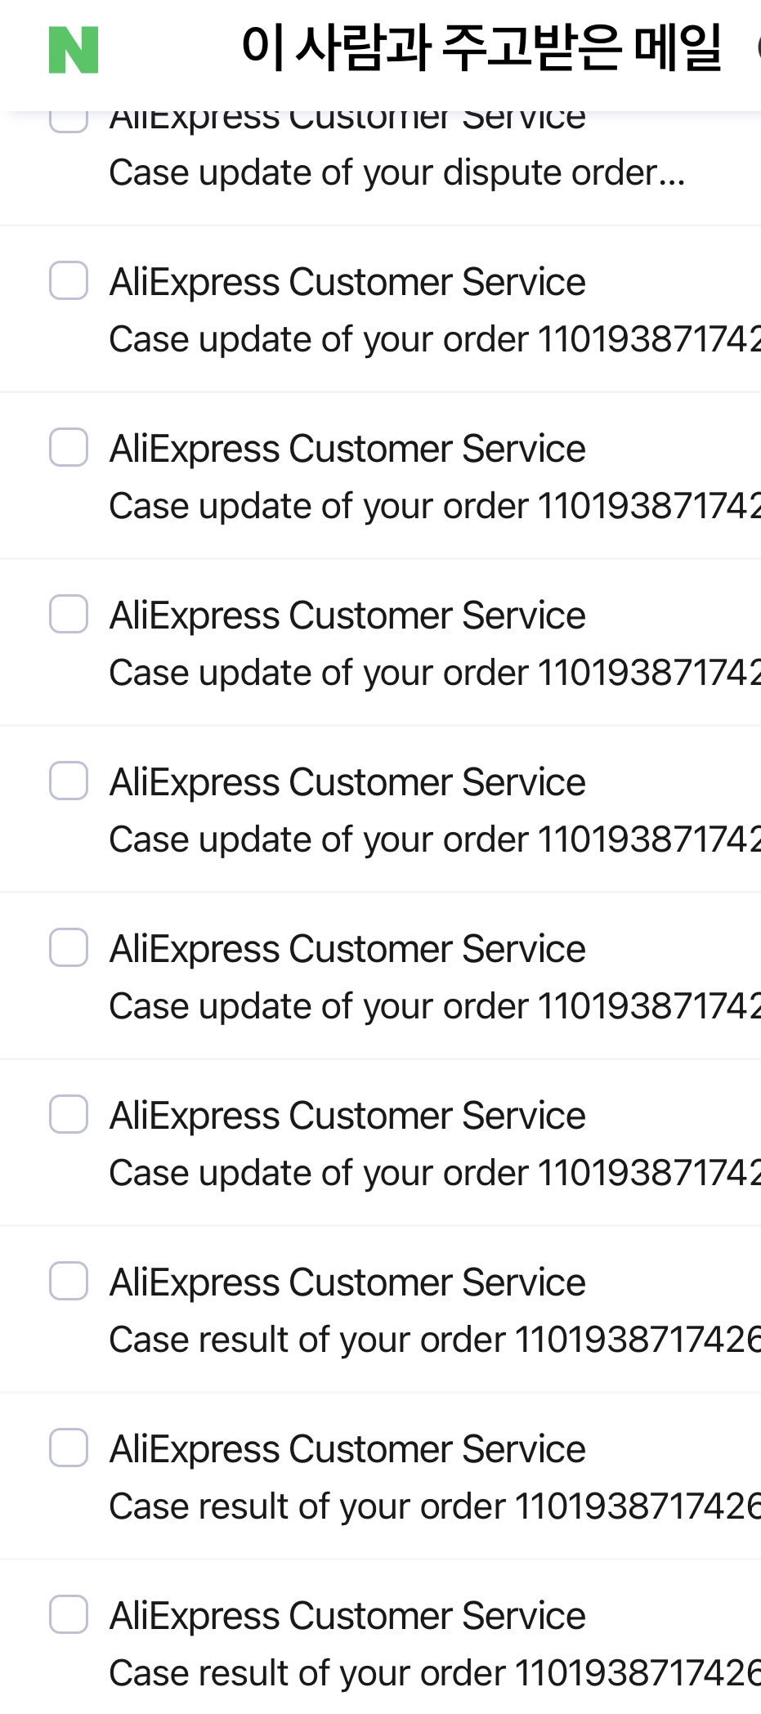Image resolution: width=761 pixels, height=1714 pixels.
Task: Open the third 'Case update of your order' subject
Action: click(435, 673)
